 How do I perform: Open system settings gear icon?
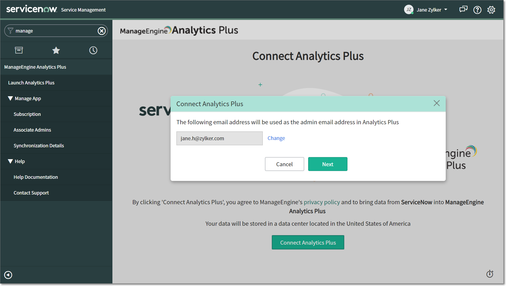[491, 10]
